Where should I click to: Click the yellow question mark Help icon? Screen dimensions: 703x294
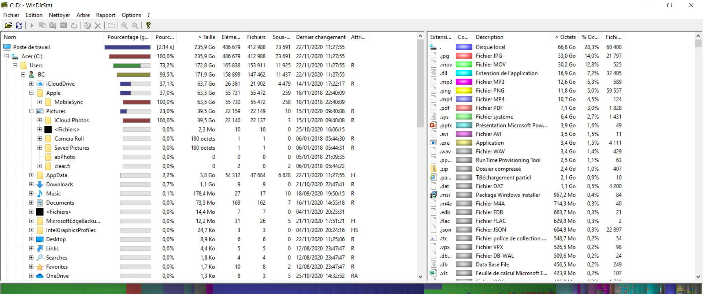(x=148, y=25)
